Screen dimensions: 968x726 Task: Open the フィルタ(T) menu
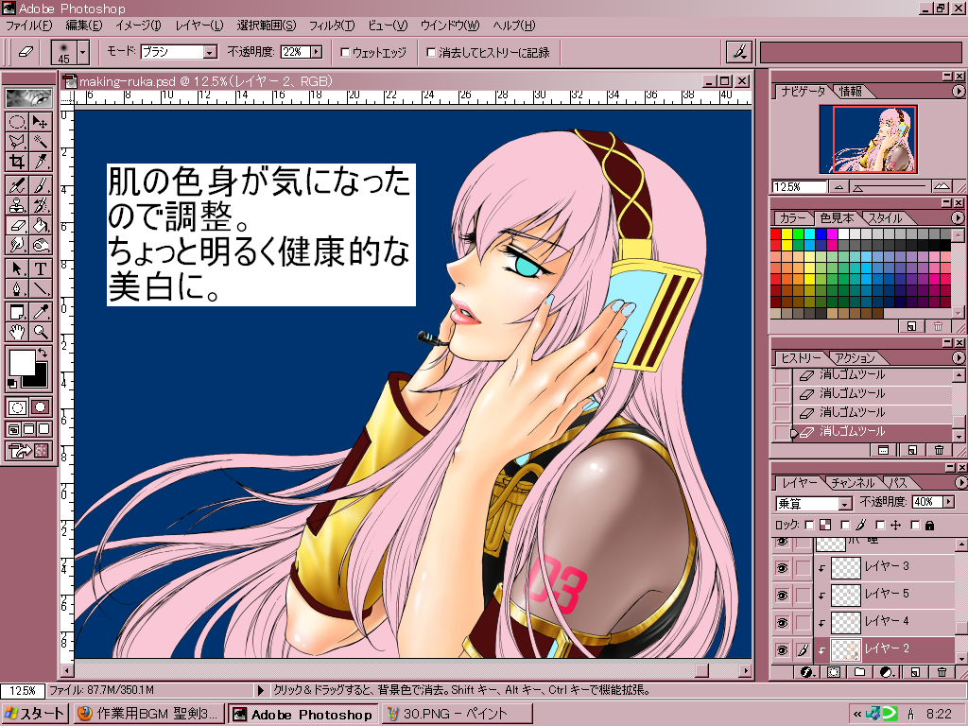332,26
